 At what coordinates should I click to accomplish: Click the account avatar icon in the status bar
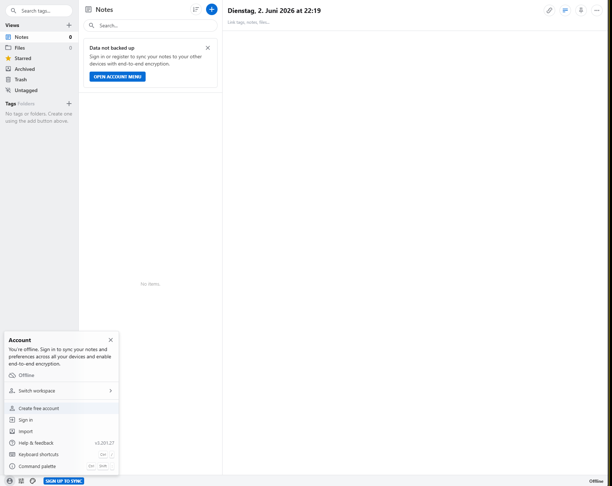10,481
